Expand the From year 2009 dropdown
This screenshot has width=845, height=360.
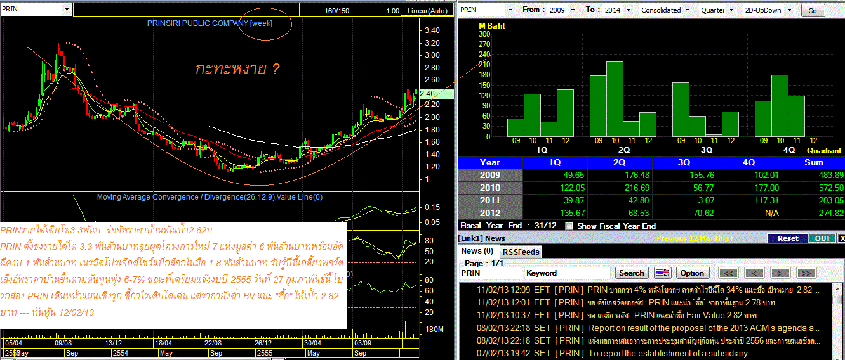point(573,10)
